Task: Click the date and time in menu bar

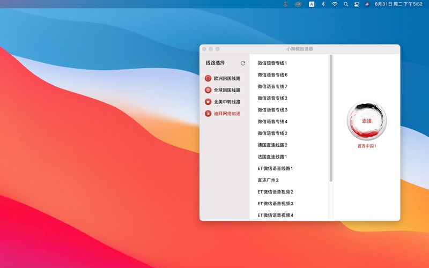Action: coord(398,4)
